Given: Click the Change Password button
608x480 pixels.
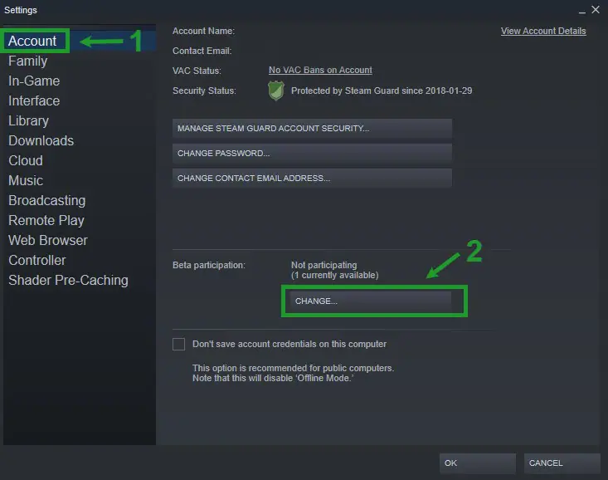Looking at the screenshot, I should coord(312,154).
